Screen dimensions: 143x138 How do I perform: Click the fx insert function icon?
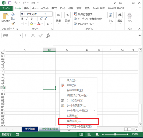pos(48,36)
